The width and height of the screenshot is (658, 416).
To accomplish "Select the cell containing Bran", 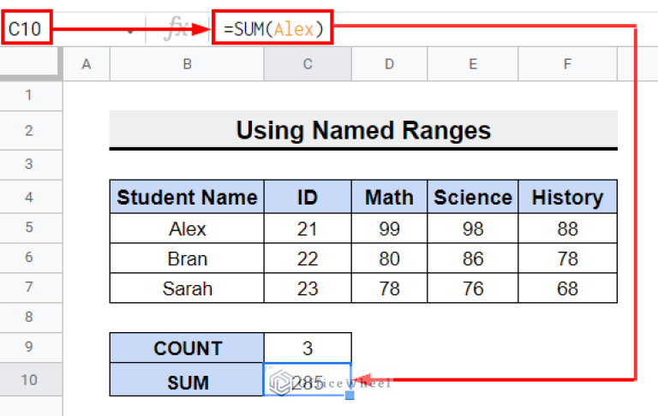I will pos(187,259).
